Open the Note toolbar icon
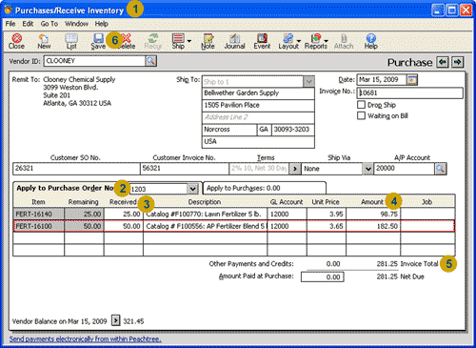The height and width of the screenshot is (348, 476). pyautogui.click(x=208, y=41)
